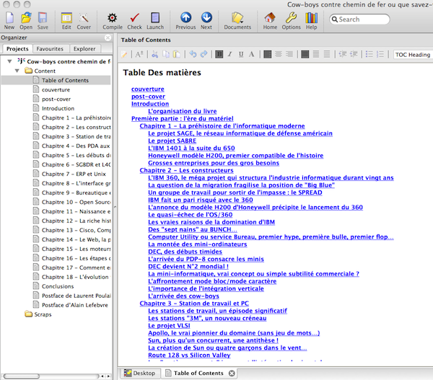
Task: Open link Route 128 vs Silicon Valley
Action: (189, 355)
